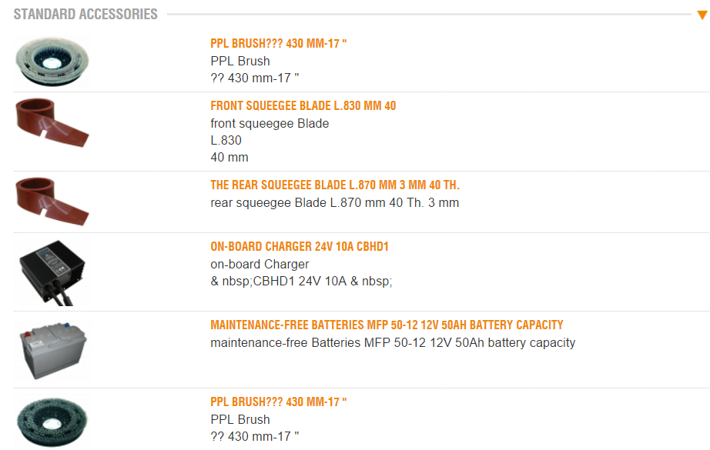The image size is (710, 450).
Task: Open PPL Brush title beside the white brush
Action: coord(279,44)
